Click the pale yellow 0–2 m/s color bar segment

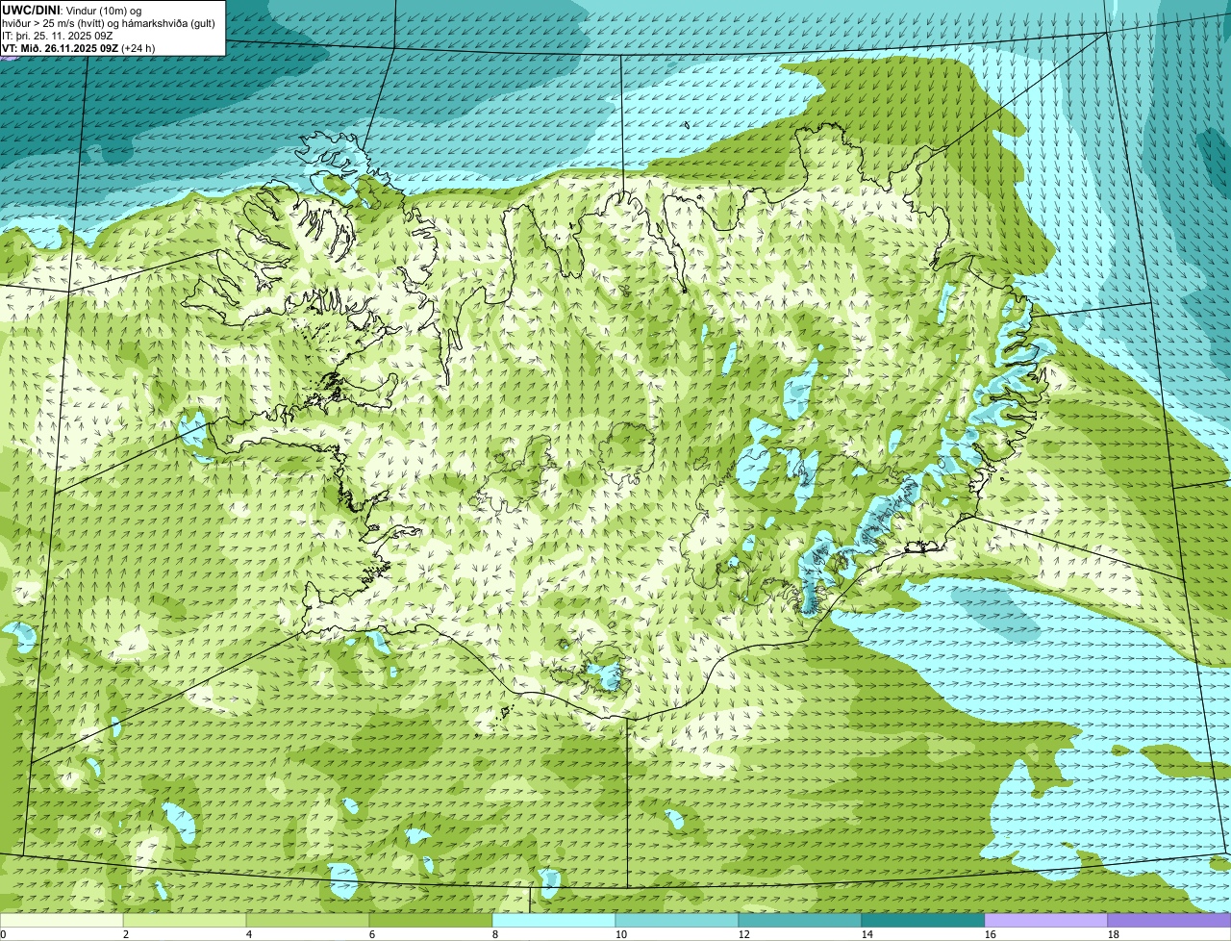62,920
